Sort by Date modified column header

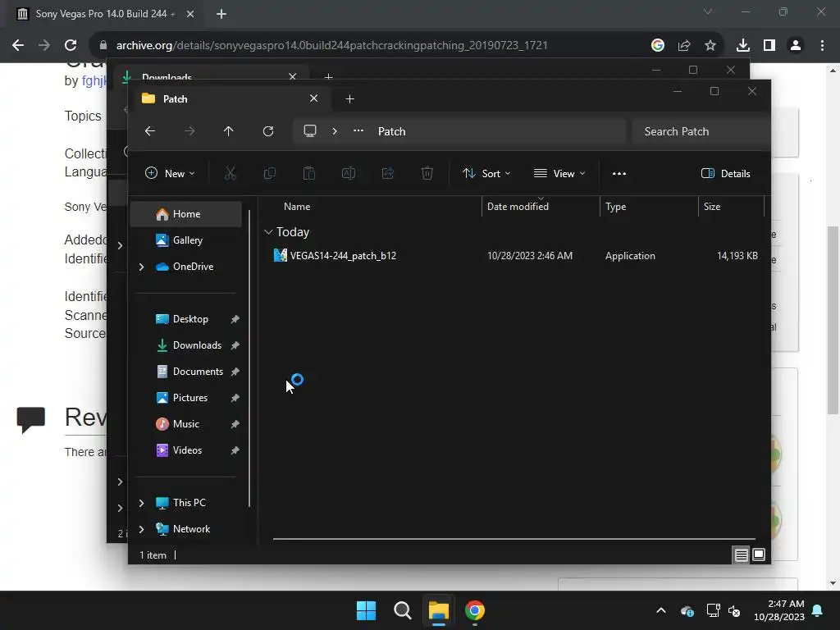[x=518, y=206]
